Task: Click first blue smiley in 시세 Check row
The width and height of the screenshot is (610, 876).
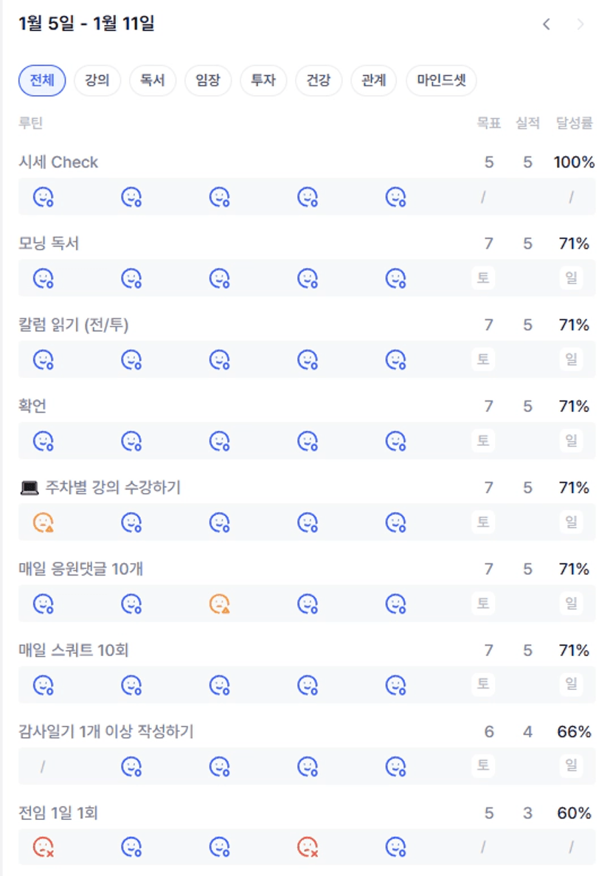Action: pos(44,197)
